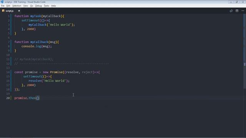Click the commented 'myTask(myCallback);' line
The image size is (246, 138).
[x=34, y=59]
